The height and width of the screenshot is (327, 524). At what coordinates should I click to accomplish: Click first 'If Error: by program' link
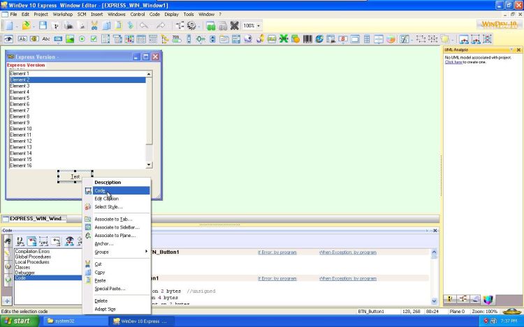277,252
